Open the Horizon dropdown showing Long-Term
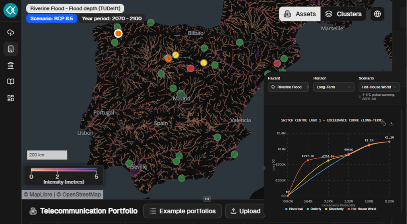The height and width of the screenshot is (224, 407). (334, 87)
